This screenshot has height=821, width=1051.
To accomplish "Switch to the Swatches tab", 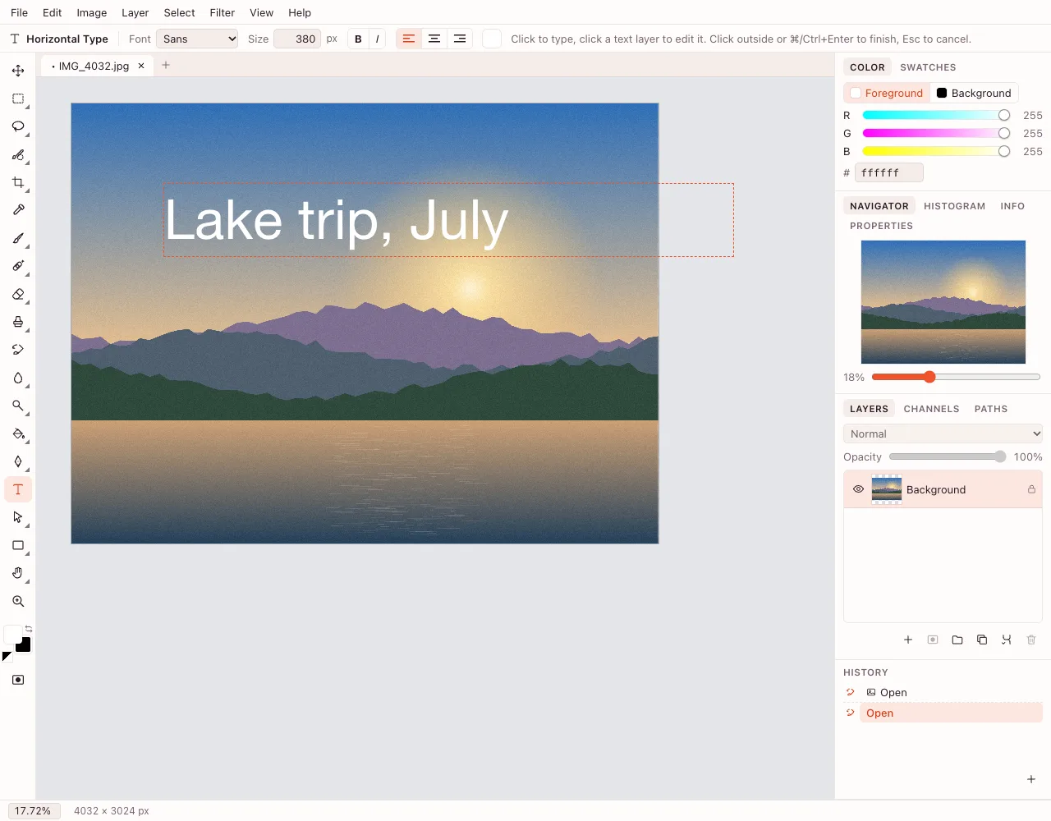I will [x=928, y=67].
